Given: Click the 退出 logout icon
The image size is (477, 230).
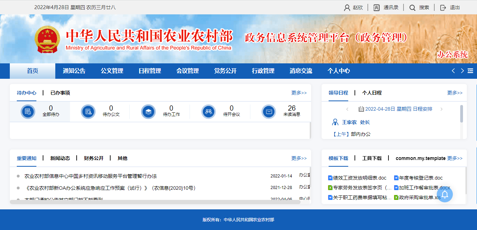Looking at the screenshot, I should point(443,7).
